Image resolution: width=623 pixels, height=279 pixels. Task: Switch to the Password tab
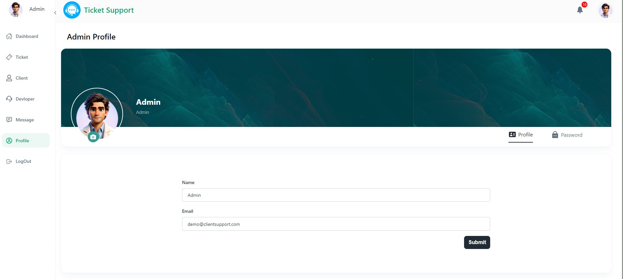[x=567, y=135]
